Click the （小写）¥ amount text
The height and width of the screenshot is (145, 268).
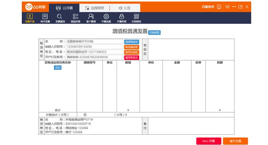click(121, 115)
